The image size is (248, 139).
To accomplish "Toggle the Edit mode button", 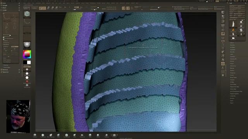I will pos(41,8).
